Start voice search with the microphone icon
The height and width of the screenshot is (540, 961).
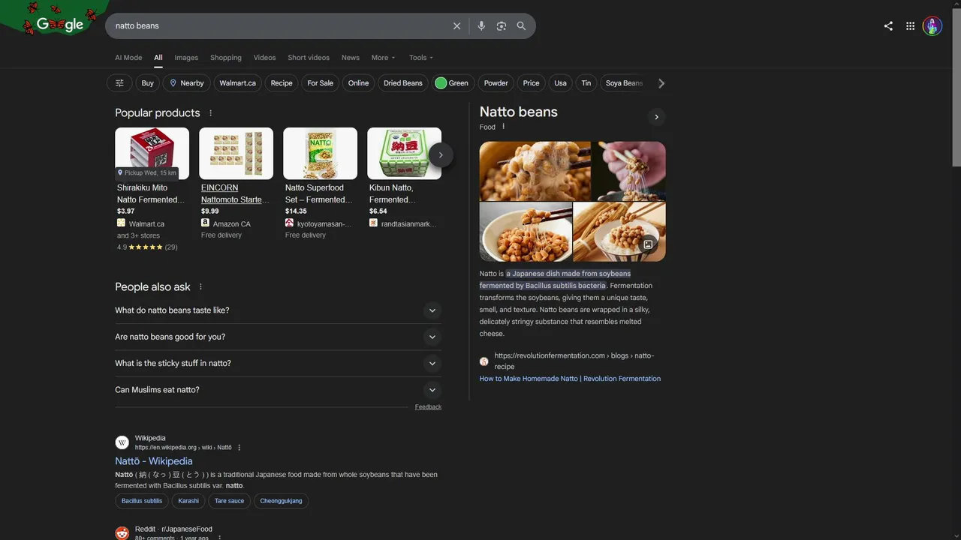point(481,25)
